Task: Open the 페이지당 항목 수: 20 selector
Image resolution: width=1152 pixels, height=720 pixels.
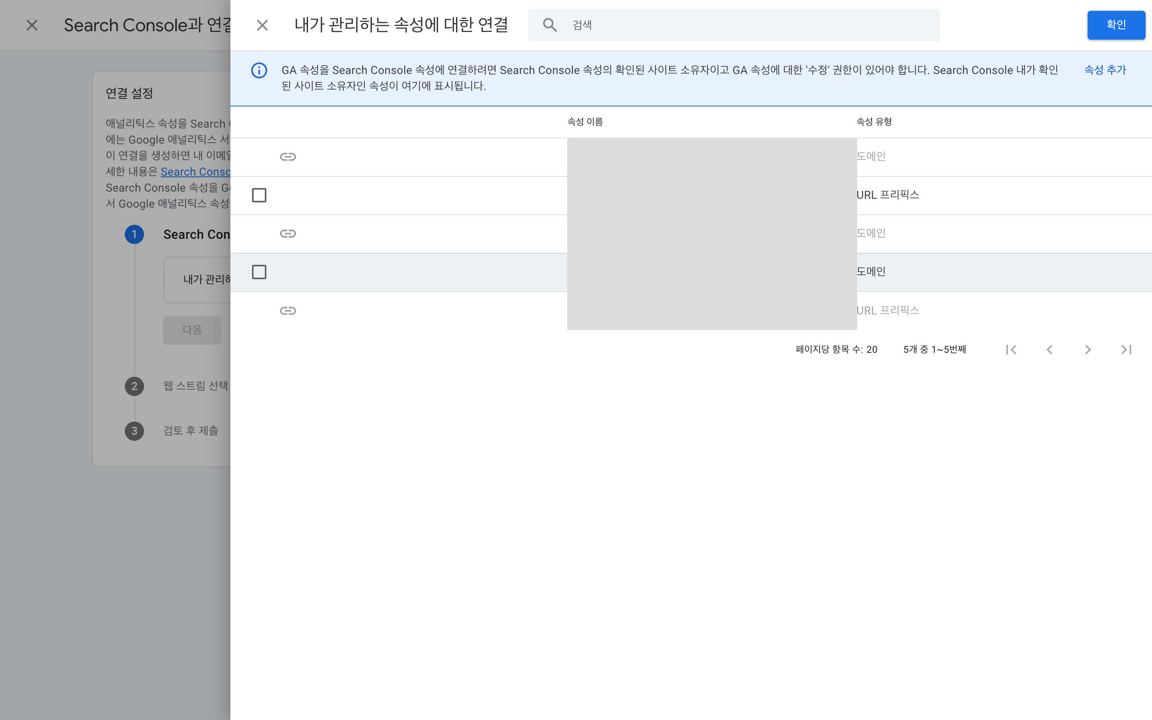Action: (836, 350)
